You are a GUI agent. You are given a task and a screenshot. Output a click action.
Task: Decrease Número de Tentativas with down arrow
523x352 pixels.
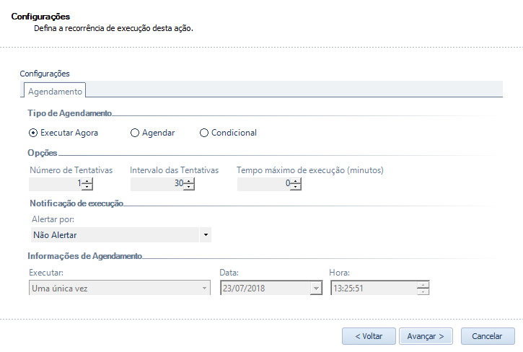tap(87, 186)
